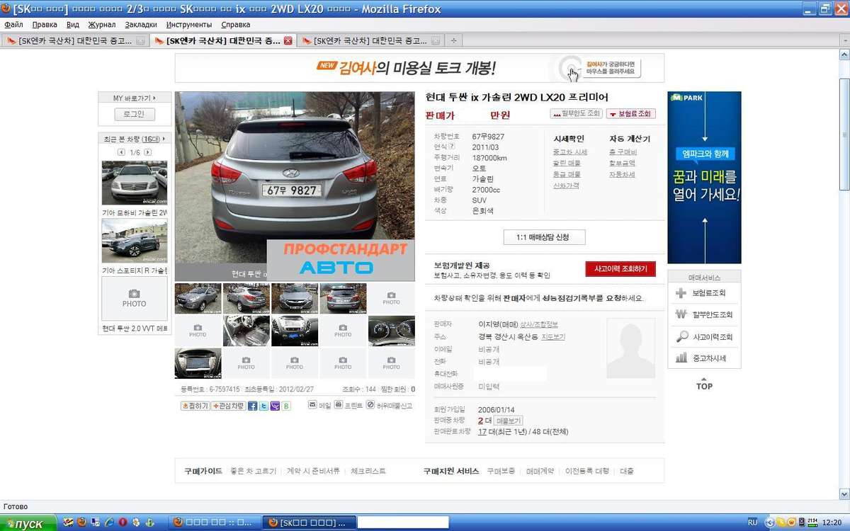
Task: Open the Правка menu
Action: [45, 25]
